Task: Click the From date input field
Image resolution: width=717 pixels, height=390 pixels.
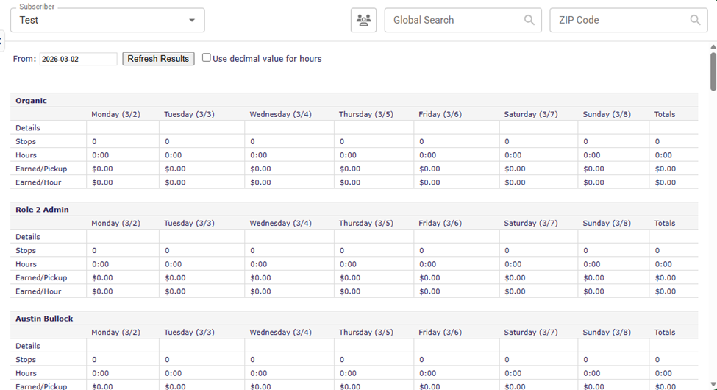Action: [x=78, y=59]
